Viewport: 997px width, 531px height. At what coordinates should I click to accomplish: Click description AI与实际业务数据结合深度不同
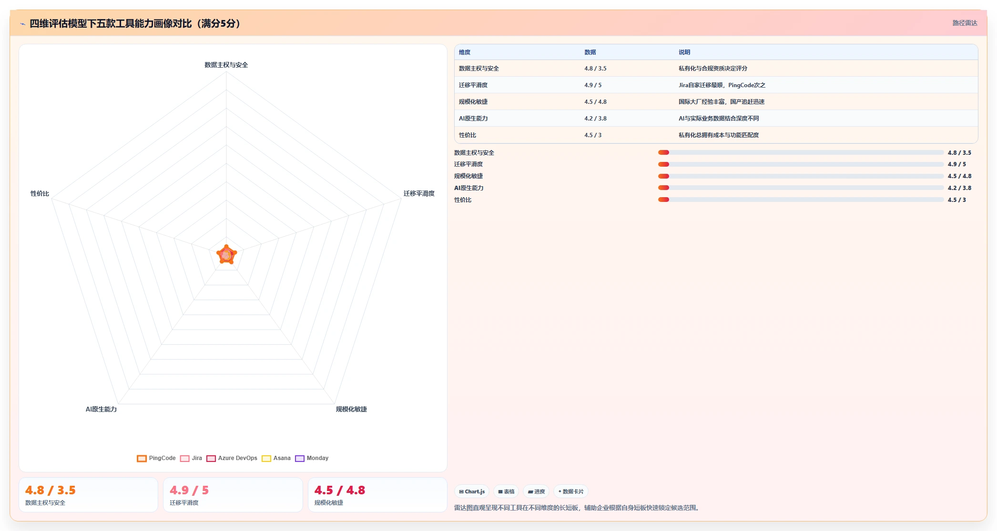click(719, 119)
